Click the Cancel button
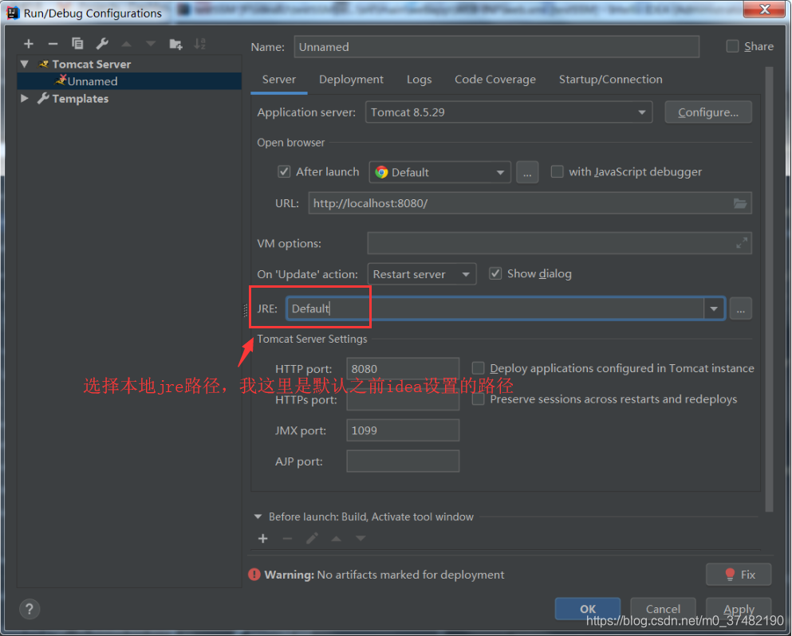792x636 pixels. 663,609
